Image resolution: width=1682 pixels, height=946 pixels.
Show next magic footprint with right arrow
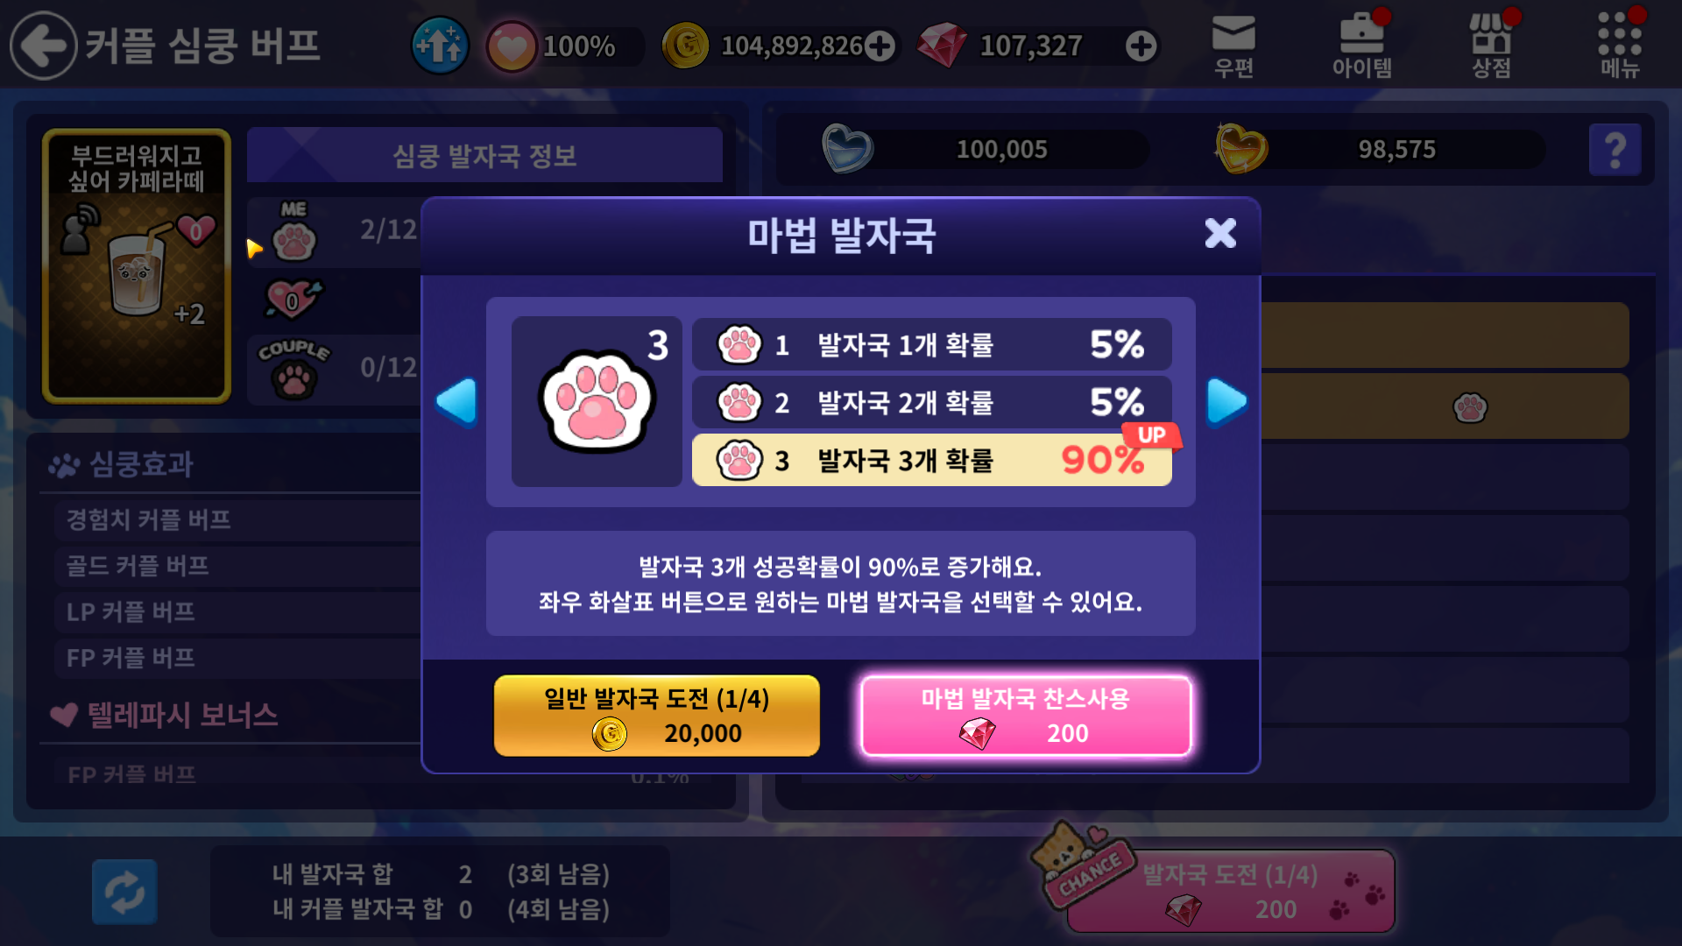tap(1226, 402)
